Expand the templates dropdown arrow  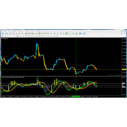tap(85, 33)
